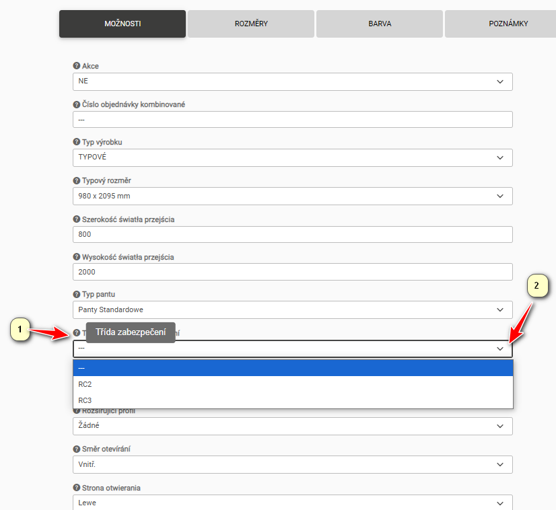
Task: Open the BARVA tab
Action: click(380, 24)
